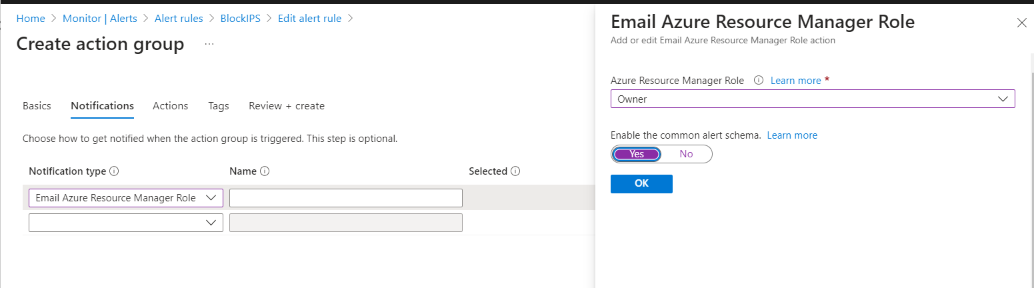Click the Create action group heading
The width and height of the screenshot is (1034, 288).
100,44
